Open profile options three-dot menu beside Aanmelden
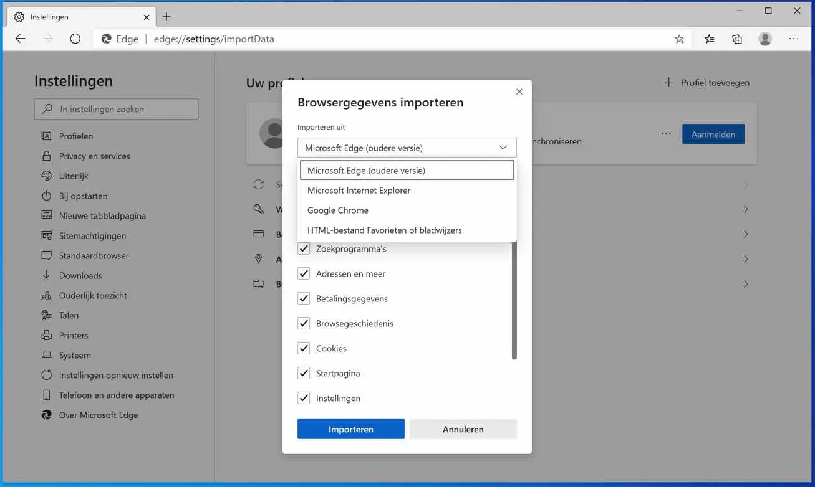This screenshot has width=815, height=487. pos(666,134)
